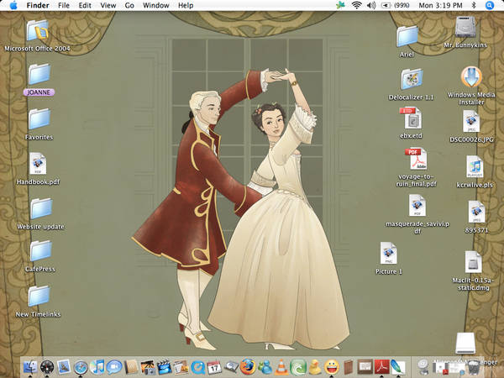The width and height of the screenshot is (504, 378).
Task: Click the Bluetooth menu bar icon
Action: (474, 6)
